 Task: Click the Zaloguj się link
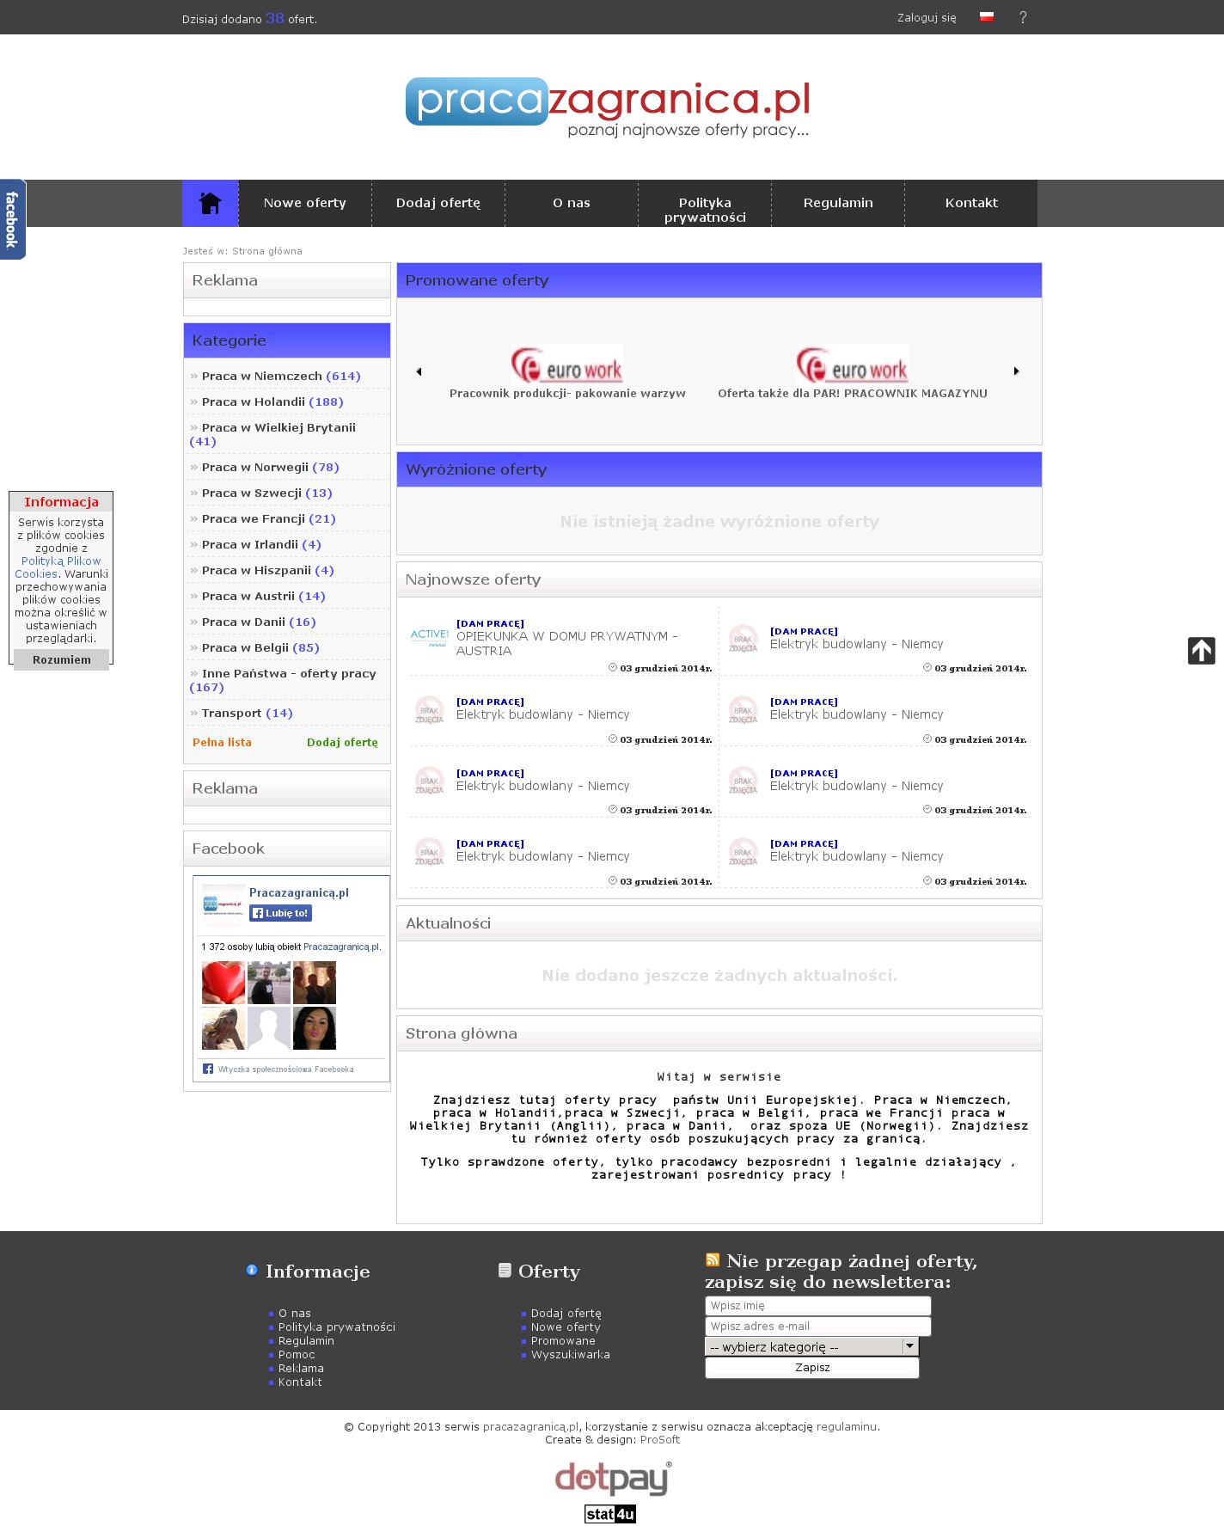coord(926,17)
